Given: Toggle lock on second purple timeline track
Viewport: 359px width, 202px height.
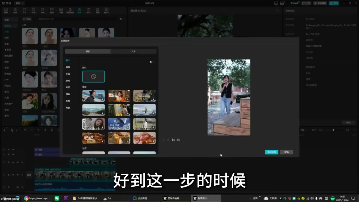Looking at the screenshot, I should click(x=9, y=154).
